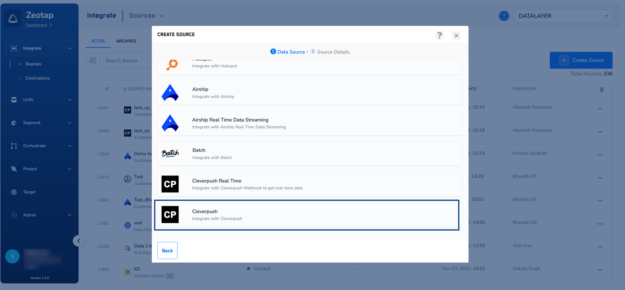Image resolution: width=625 pixels, height=290 pixels.
Task: Open the DATALAYER organization dropdown
Action: [x=563, y=16]
